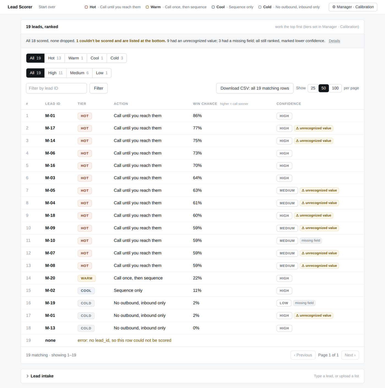Click the 86% win chance value
Image resolution: width=385 pixels, height=388 pixels.
197,116
